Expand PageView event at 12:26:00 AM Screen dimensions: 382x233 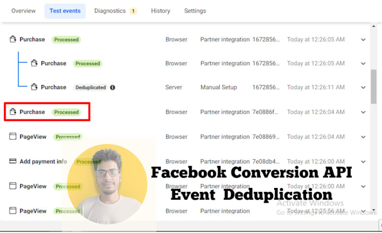[363, 186]
